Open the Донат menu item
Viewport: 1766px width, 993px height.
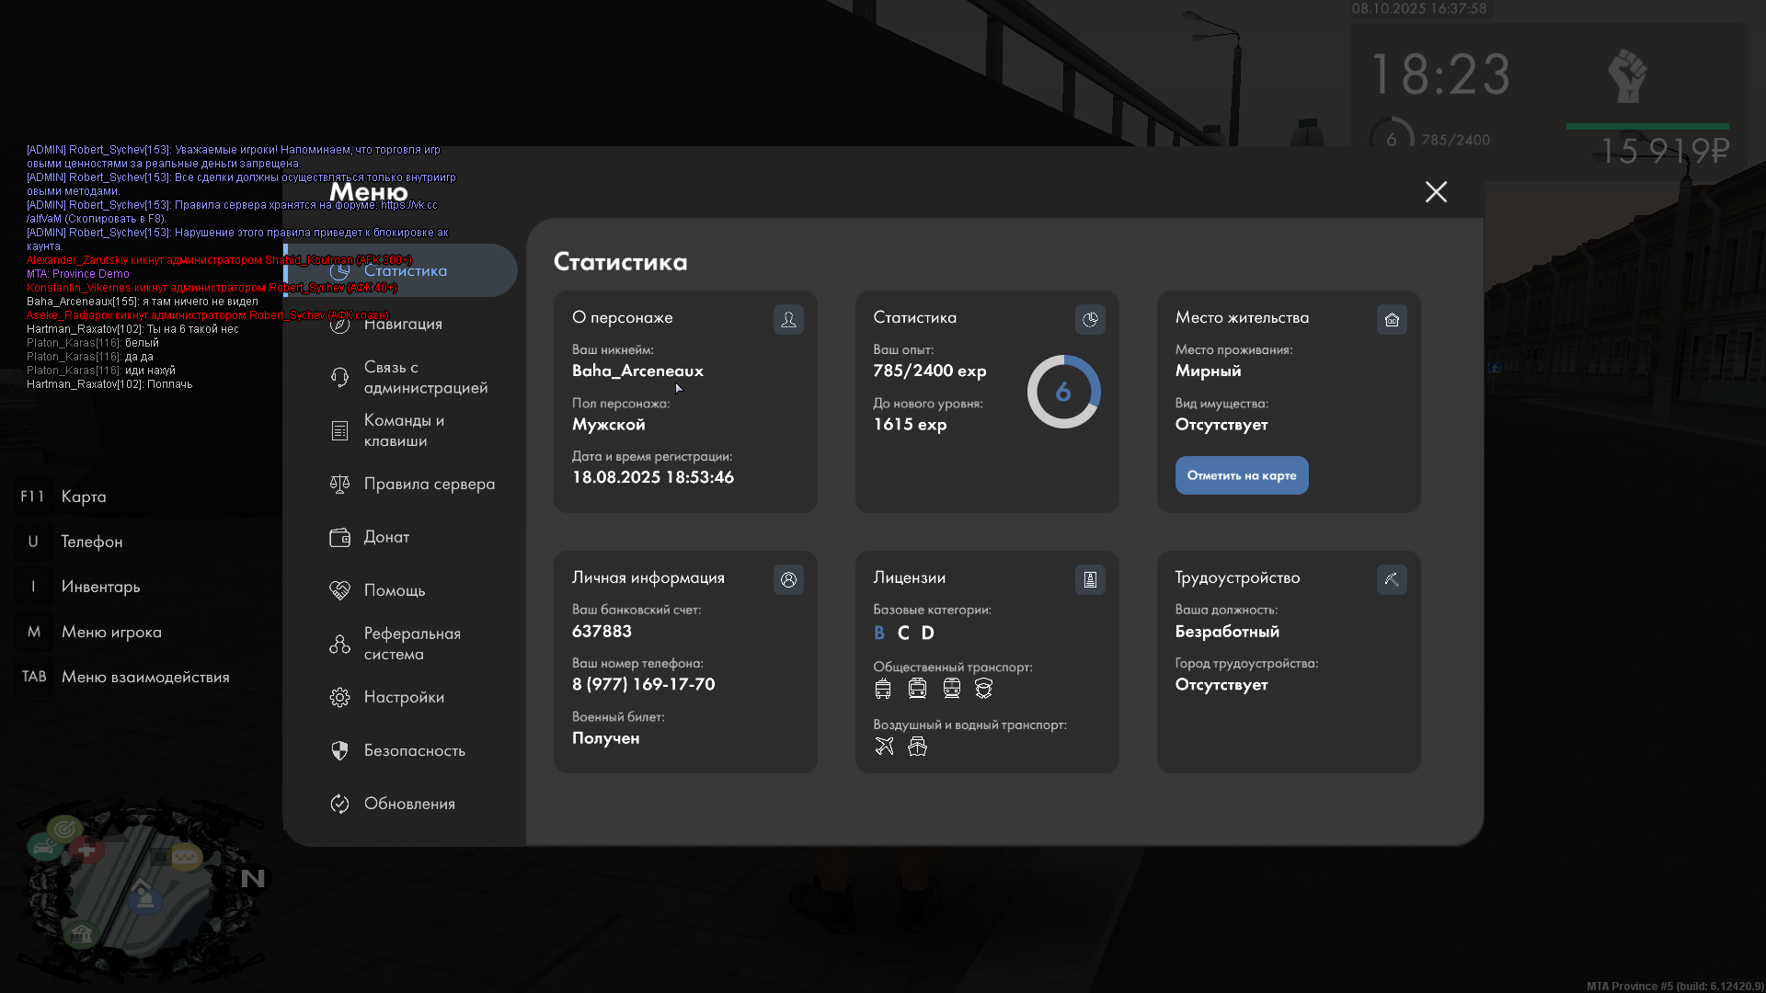tap(386, 537)
